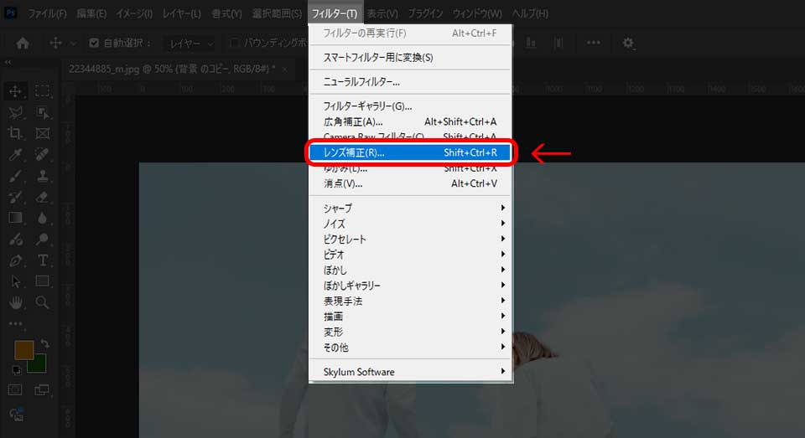Expand the ノイズ submenu
805x438 pixels.
(410, 224)
